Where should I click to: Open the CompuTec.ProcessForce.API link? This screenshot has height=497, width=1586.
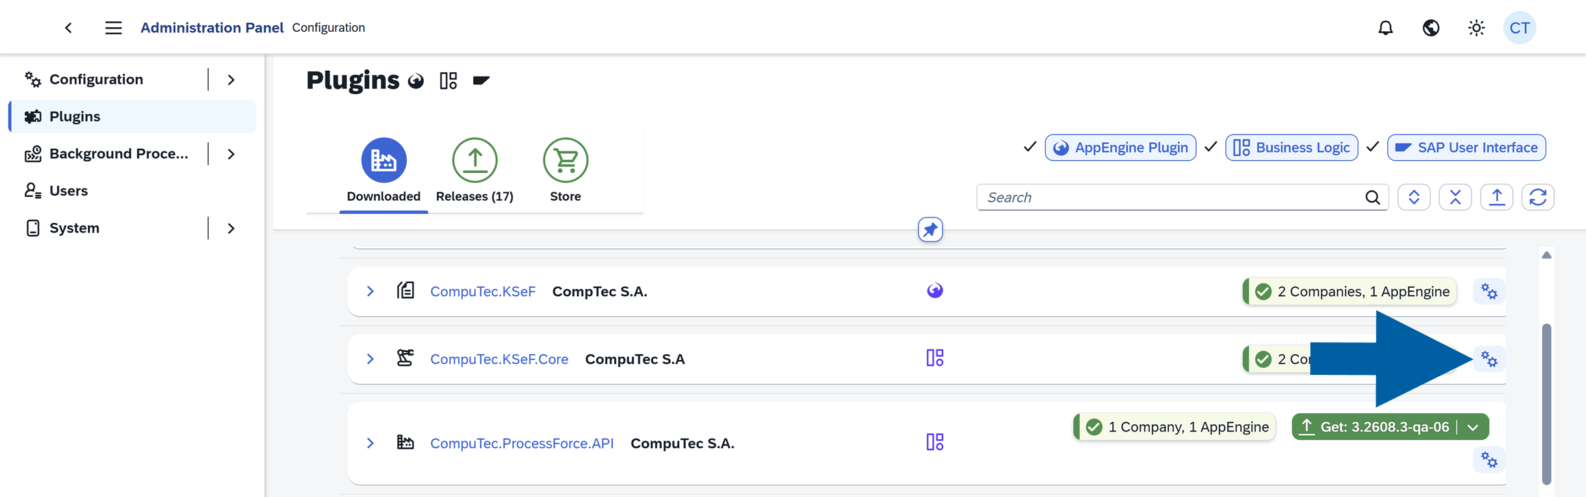point(522,444)
